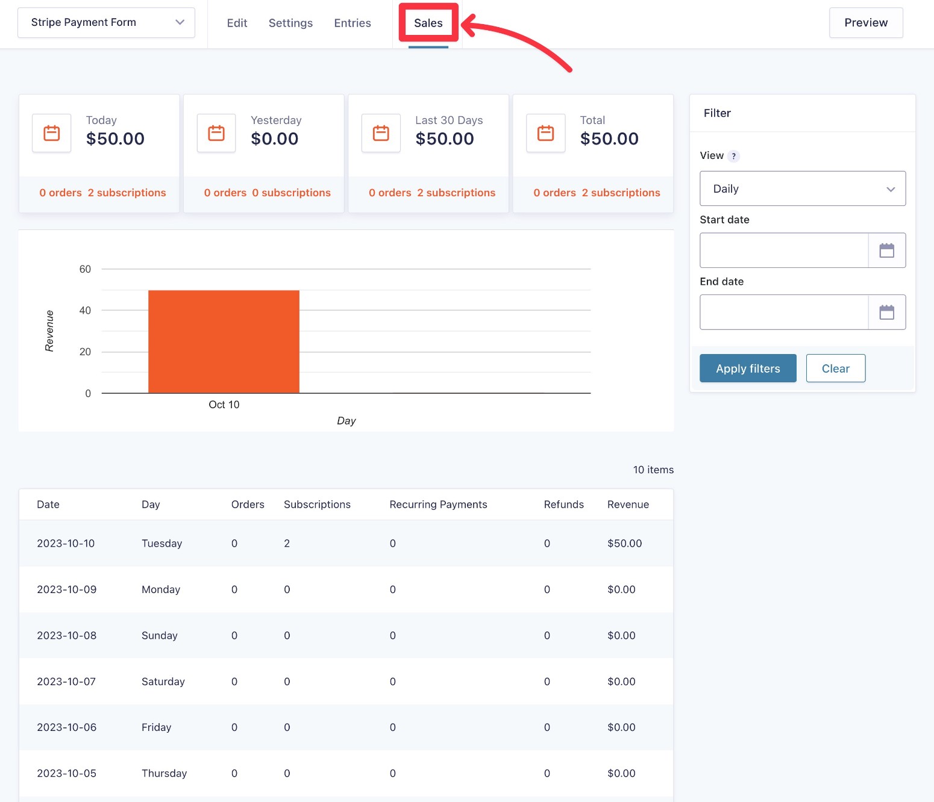Click the 2023-10-05 date cell
This screenshot has height=802, width=934.
pyautogui.click(x=66, y=773)
